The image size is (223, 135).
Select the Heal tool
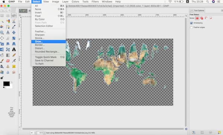click(x=14, y=66)
